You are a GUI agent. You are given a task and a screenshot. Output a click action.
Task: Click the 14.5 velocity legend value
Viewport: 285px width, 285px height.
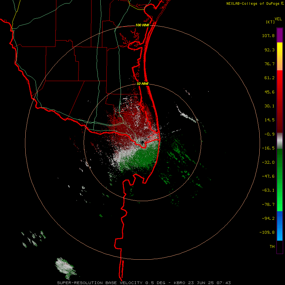click(269, 120)
